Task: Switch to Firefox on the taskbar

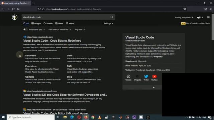Action: click(86, 117)
